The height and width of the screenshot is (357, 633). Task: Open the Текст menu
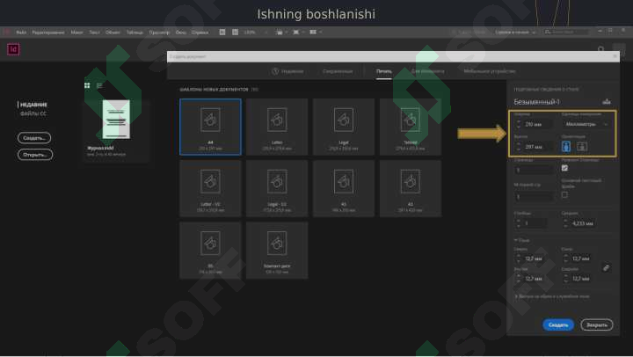94,33
